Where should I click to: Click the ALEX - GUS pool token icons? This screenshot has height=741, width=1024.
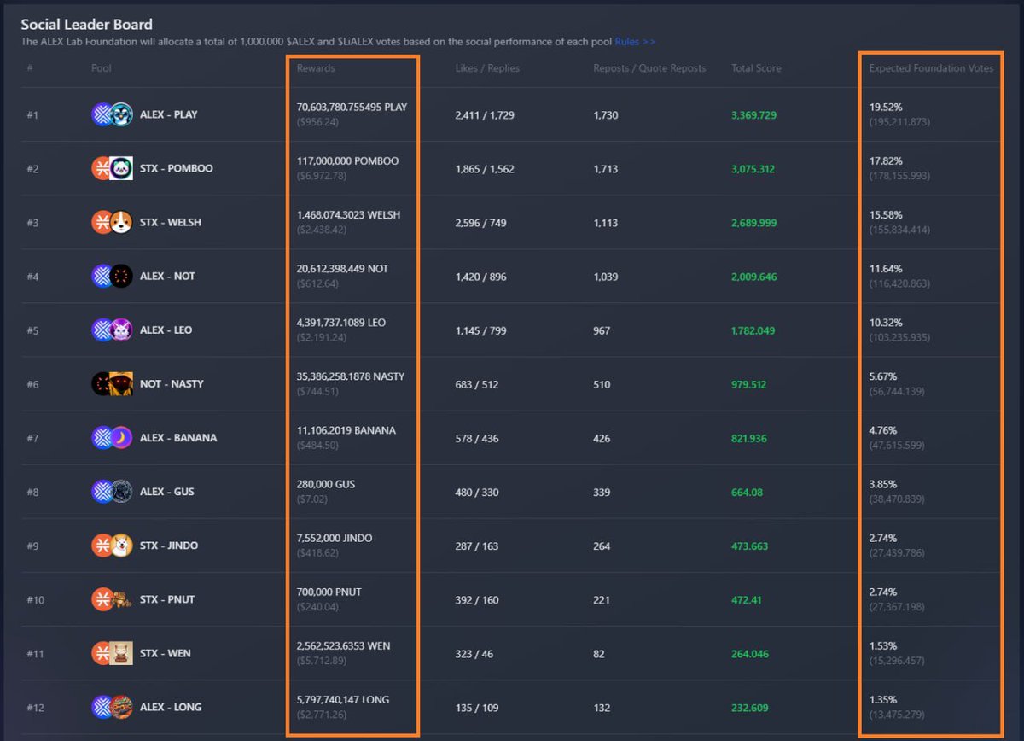112,491
